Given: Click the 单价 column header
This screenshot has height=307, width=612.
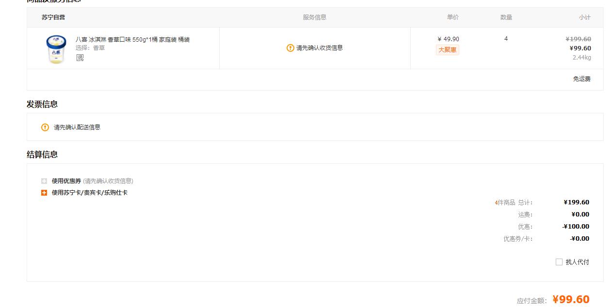Looking at the screenshot, I should [x=453, y=17].
